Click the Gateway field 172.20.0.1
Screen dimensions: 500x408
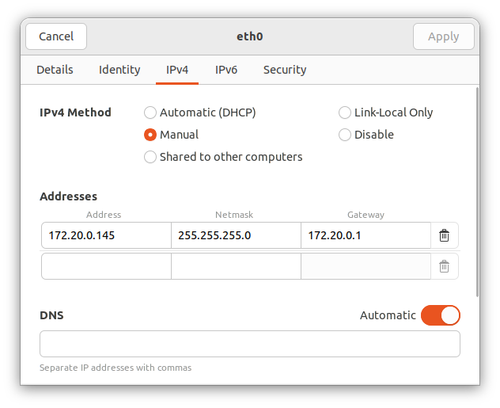pyautogui.click(x=366, y=235)
